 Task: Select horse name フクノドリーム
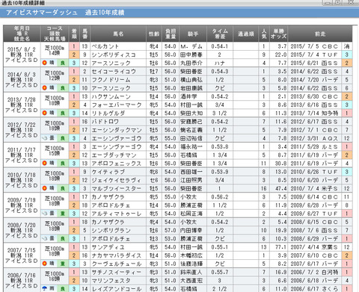pos(111,80)
